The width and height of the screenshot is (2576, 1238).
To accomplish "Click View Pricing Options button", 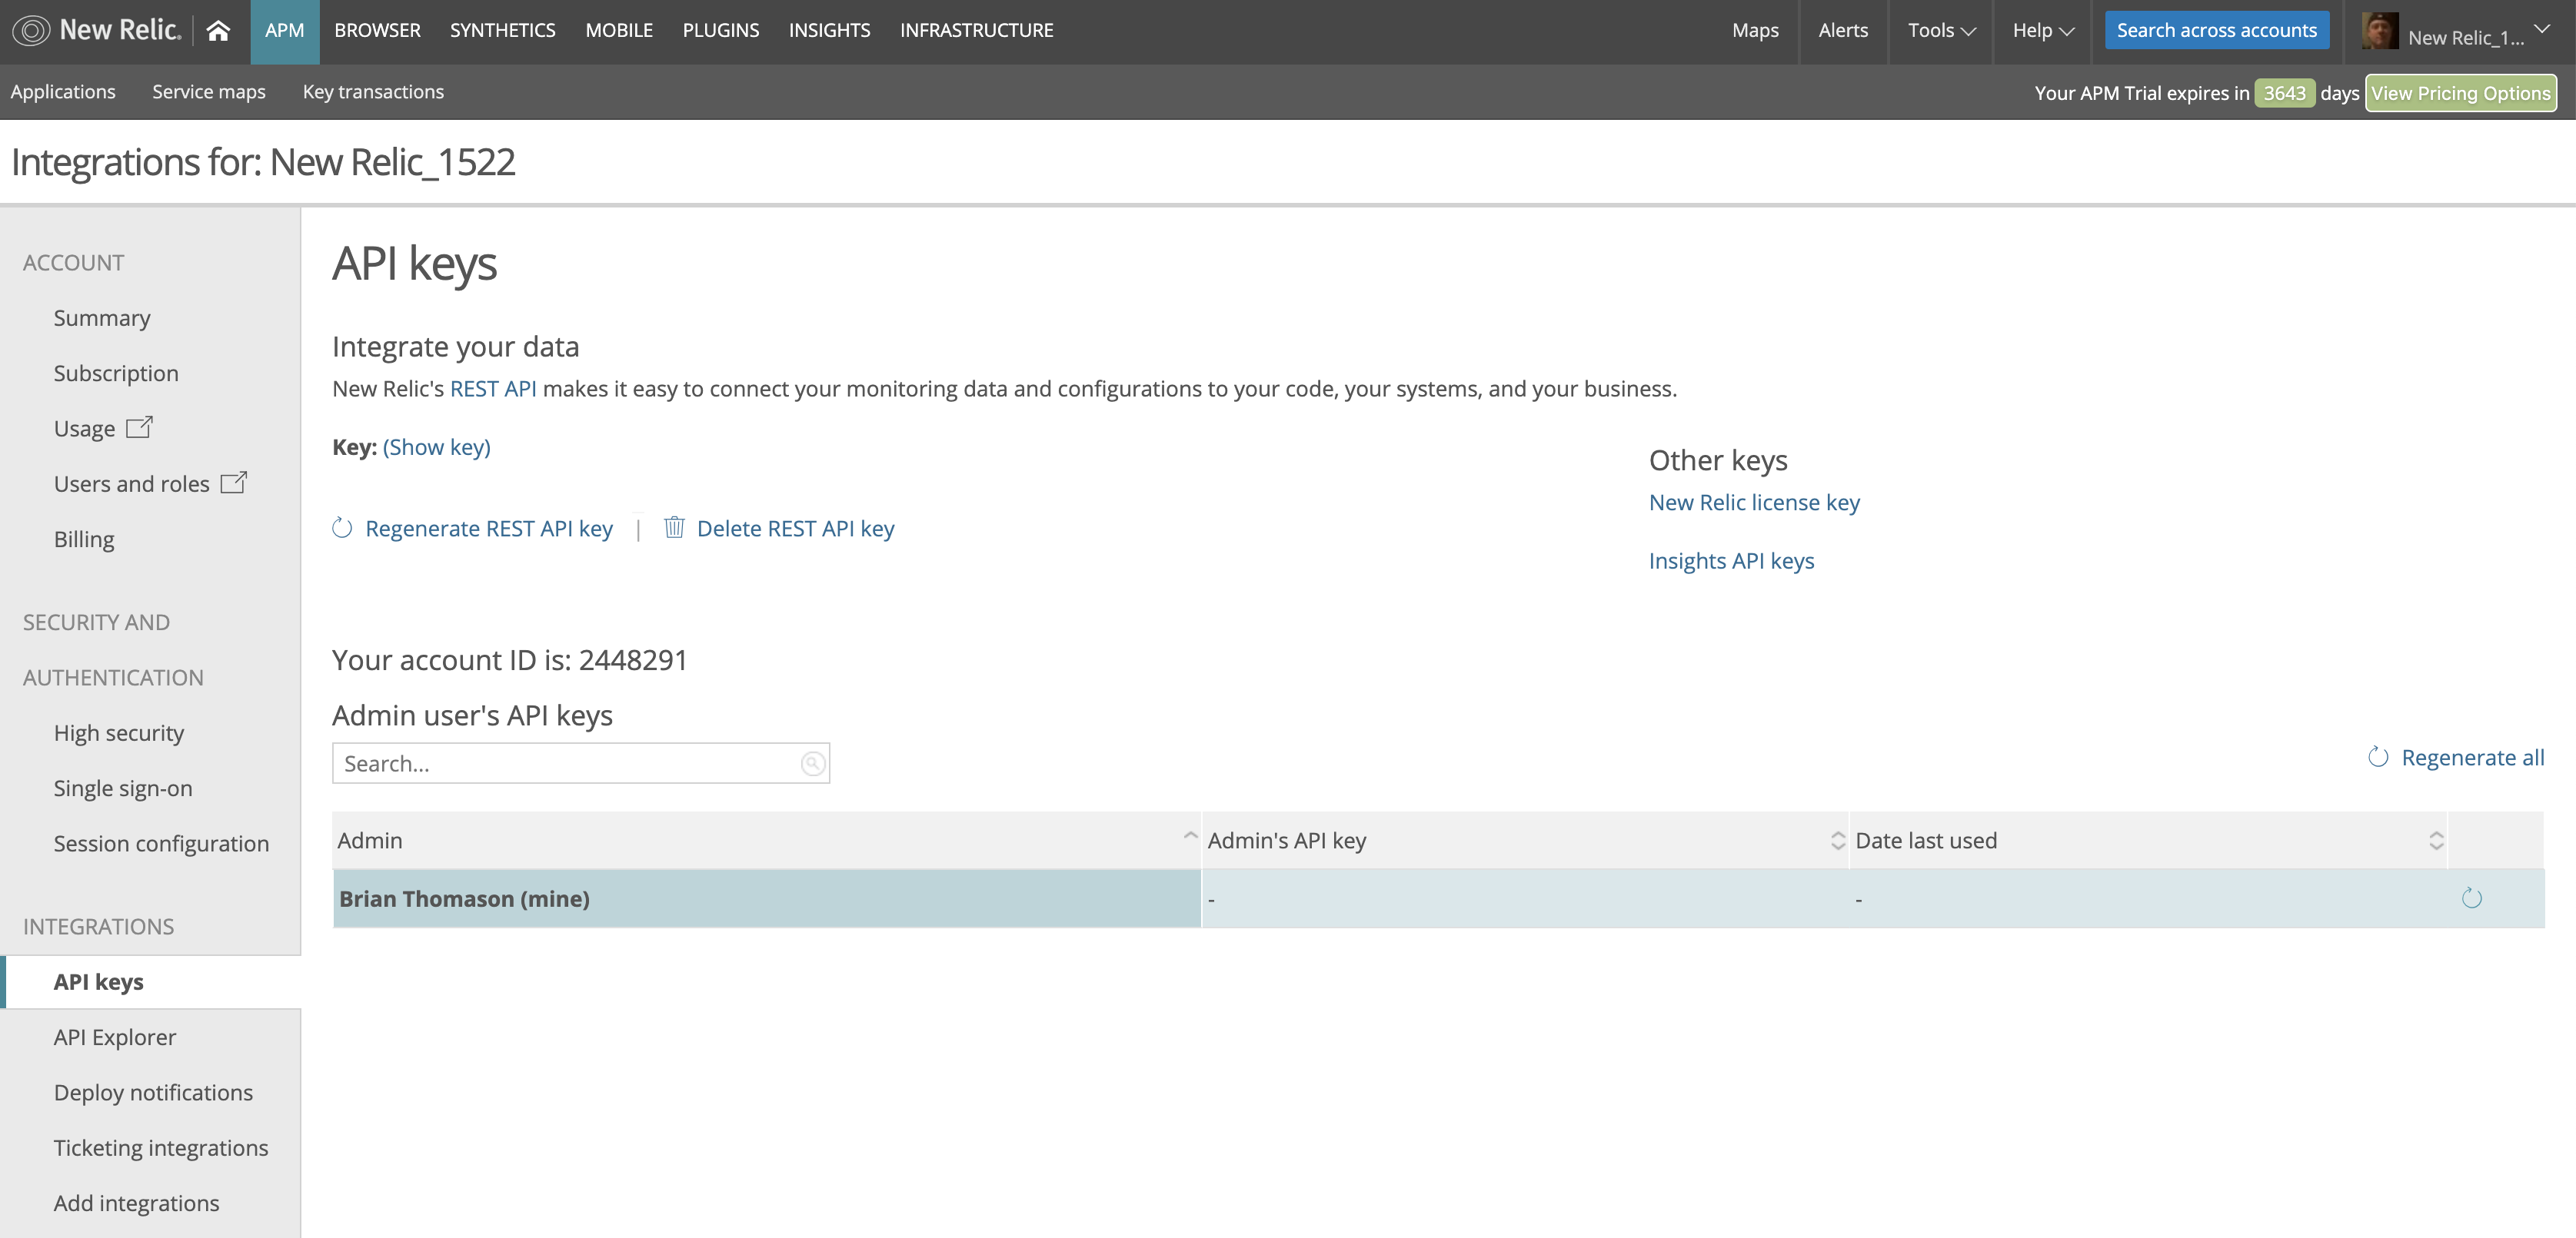I will click(x=2460, y=93).
